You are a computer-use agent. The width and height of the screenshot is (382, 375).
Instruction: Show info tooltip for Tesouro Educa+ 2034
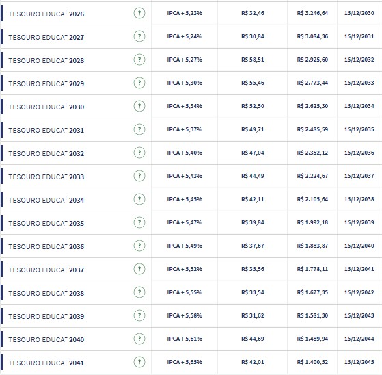tap(139, 199)
